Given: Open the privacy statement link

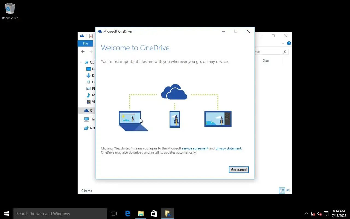Looking at the screenshot, I should (228, 148).
